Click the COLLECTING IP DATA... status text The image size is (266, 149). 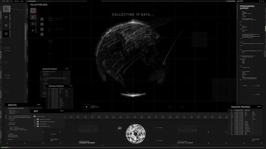pyautogui.click(x=133, y=15)
